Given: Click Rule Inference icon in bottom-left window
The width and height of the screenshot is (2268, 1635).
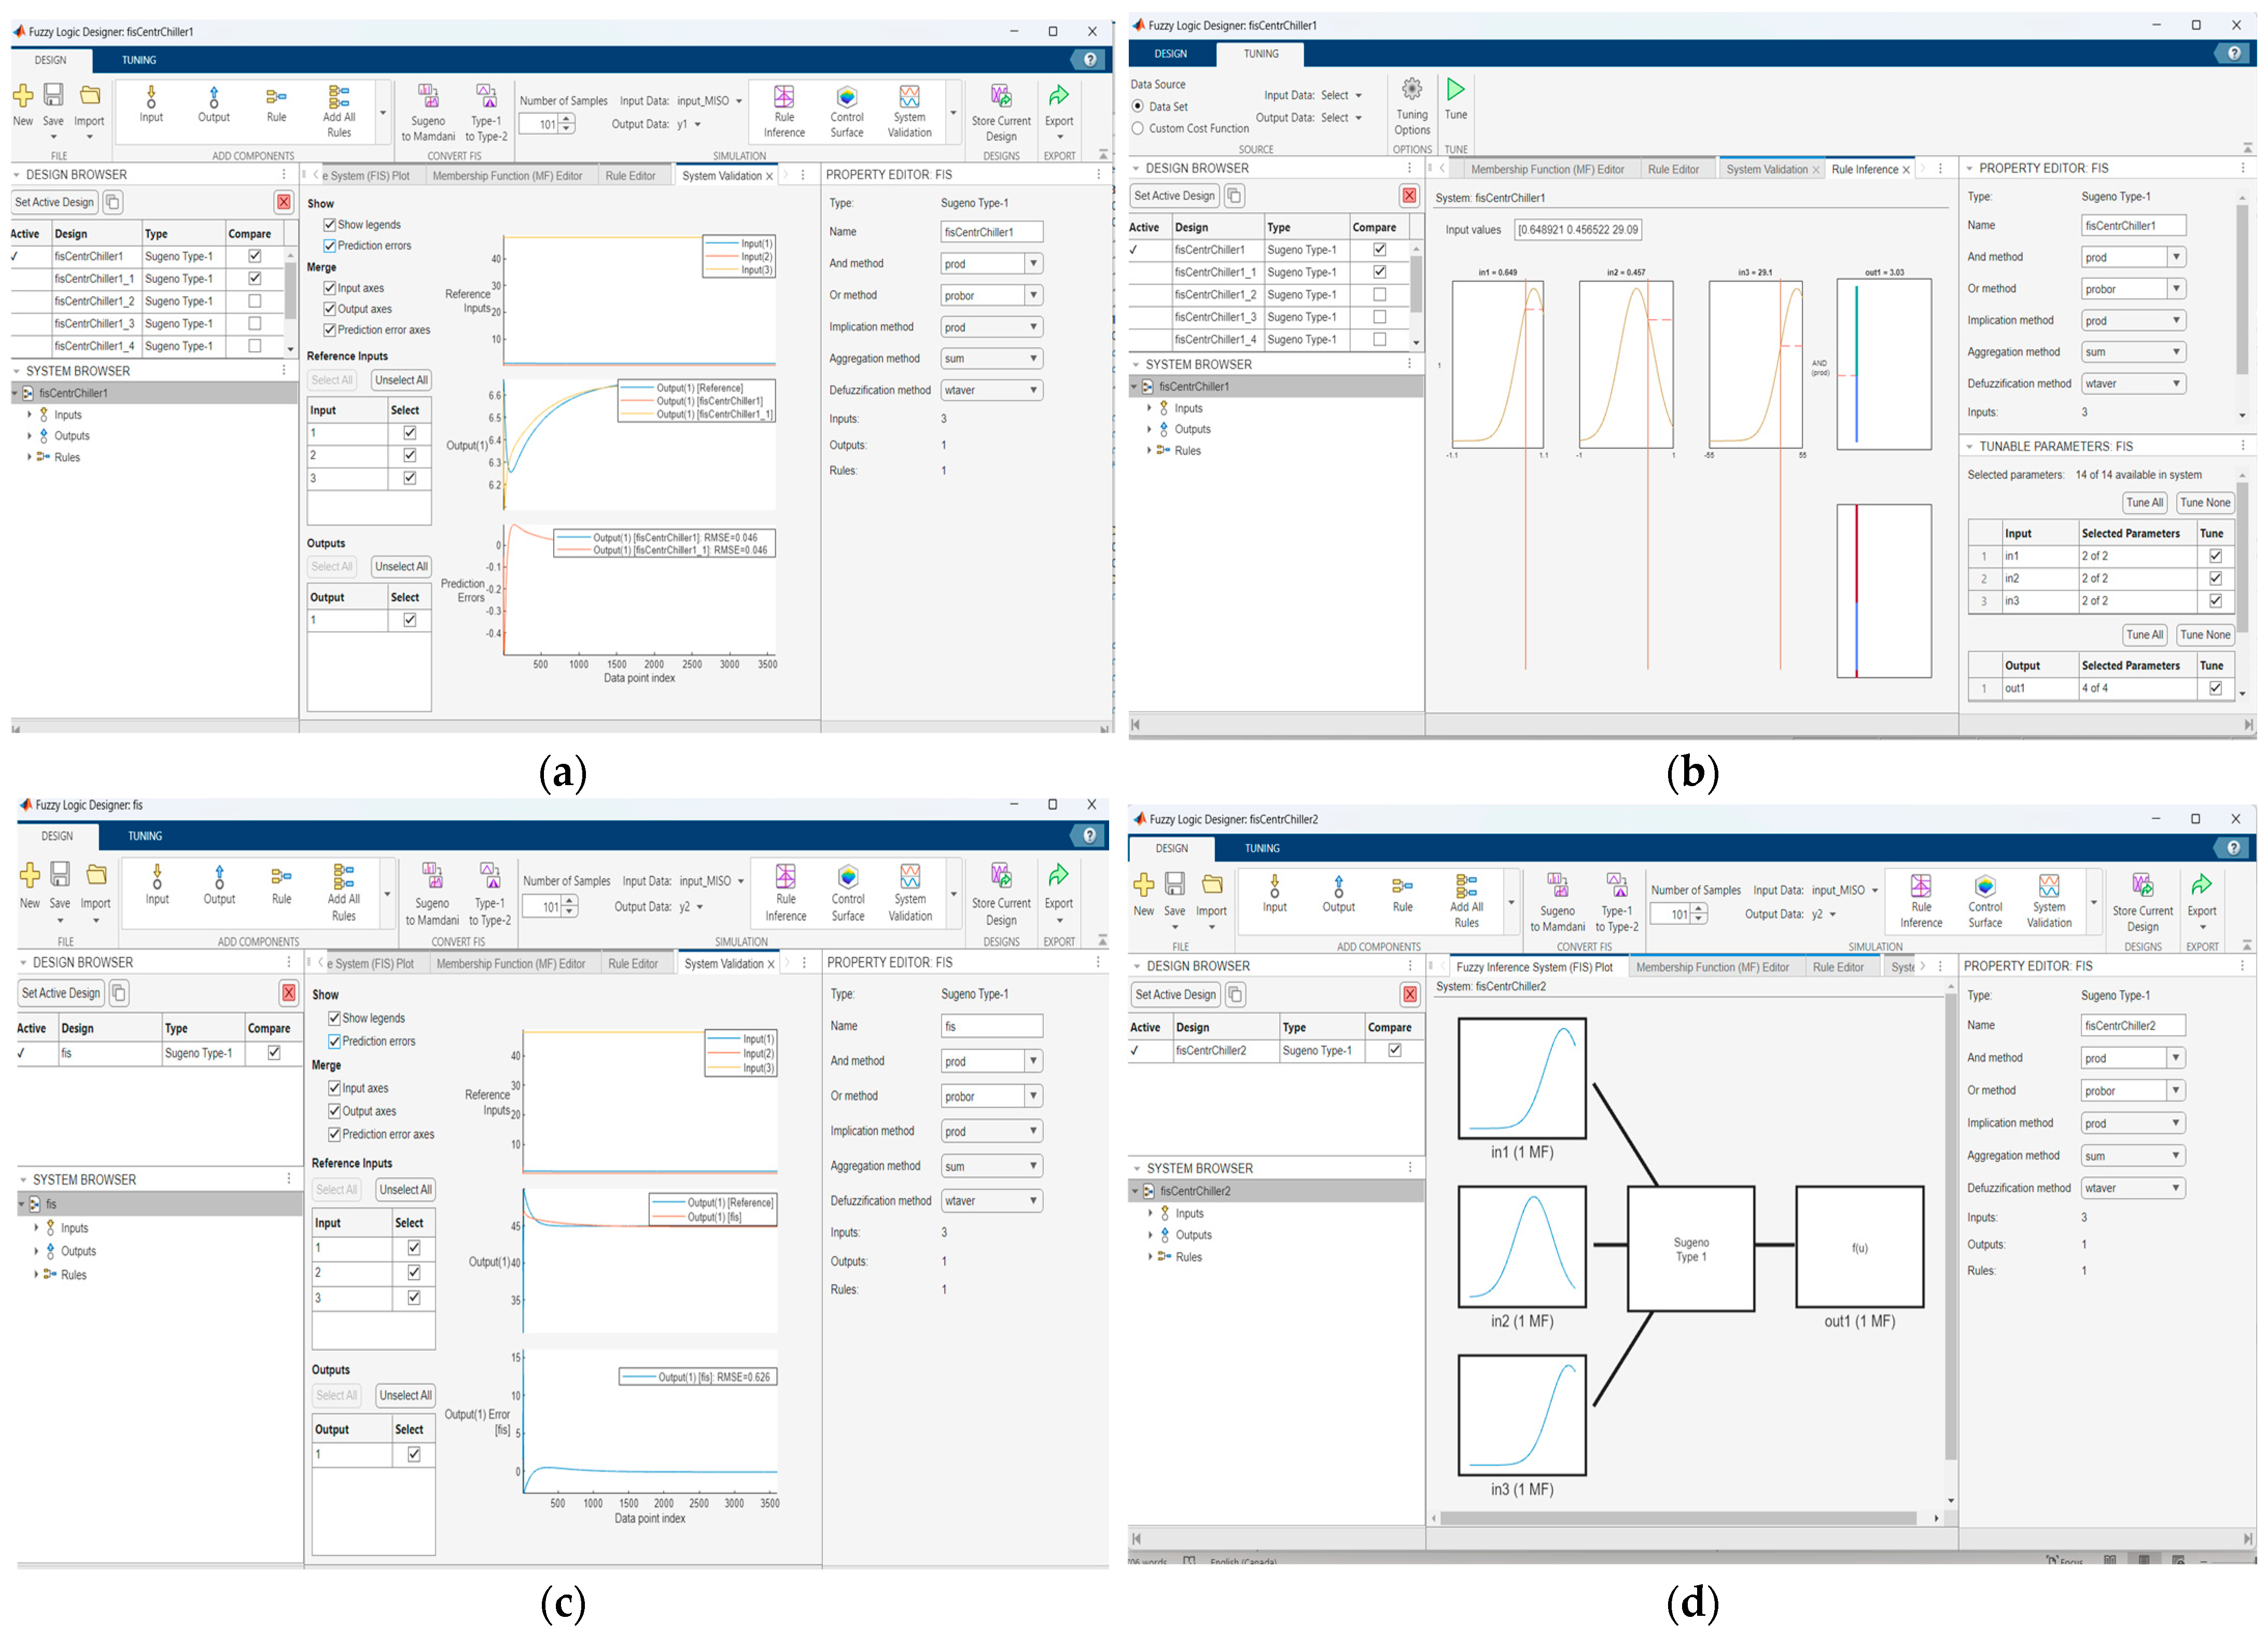Looking at the screenshot, I should pos(785,877).
